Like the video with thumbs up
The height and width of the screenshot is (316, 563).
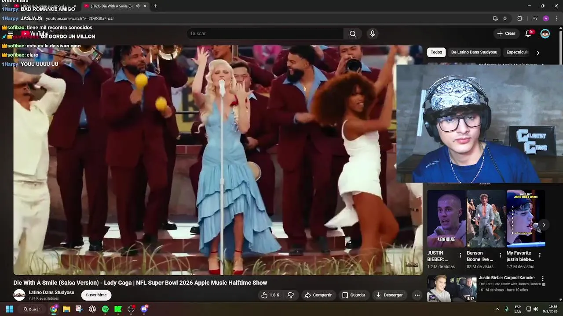click(x=264, y=295)
